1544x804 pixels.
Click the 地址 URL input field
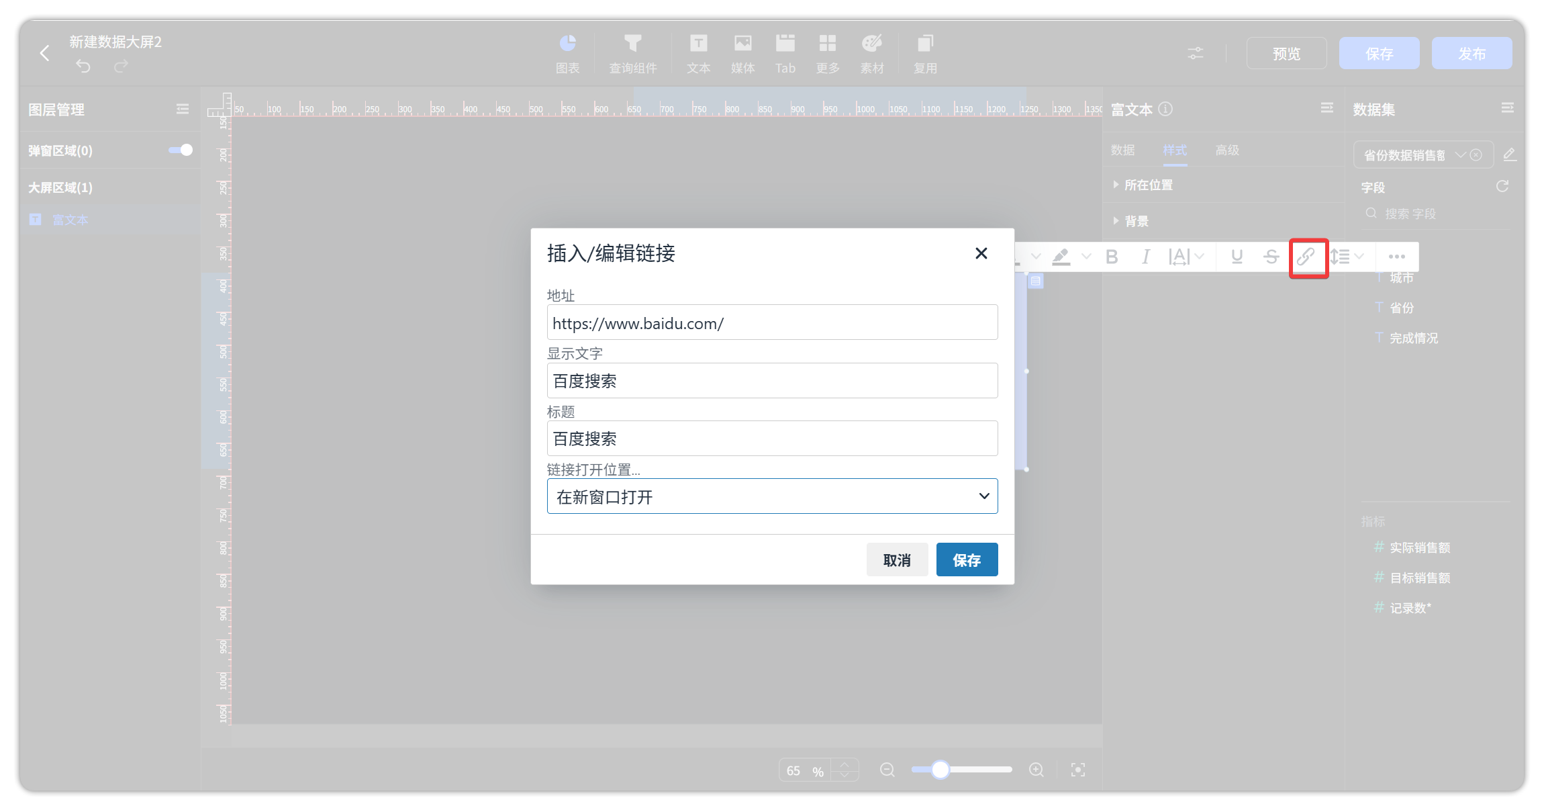click(772, 322)
